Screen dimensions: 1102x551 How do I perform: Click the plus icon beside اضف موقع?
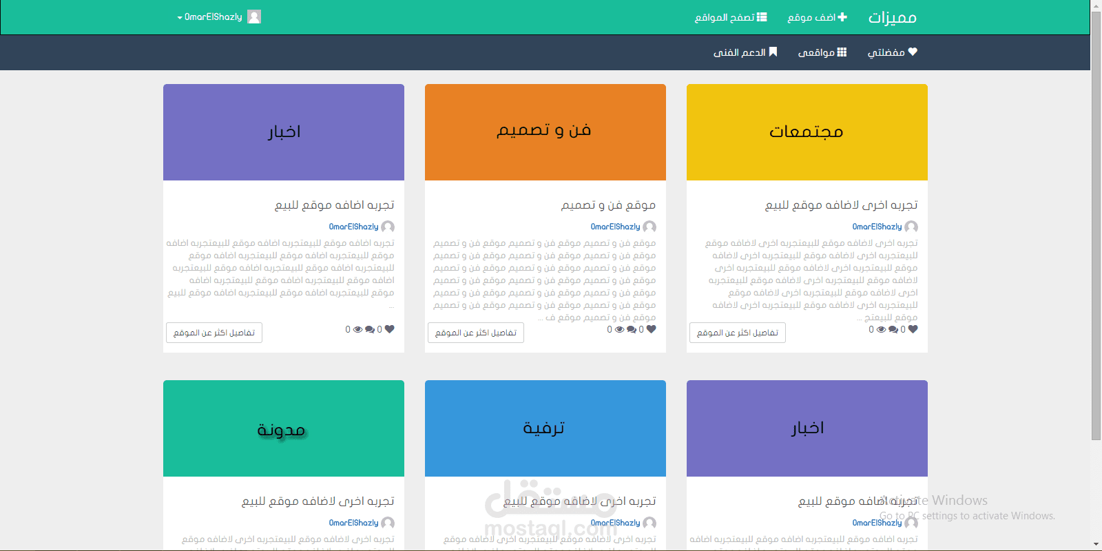(842, 17)
